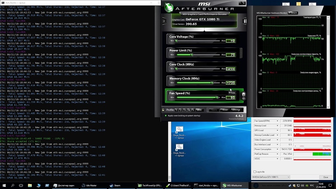Select Afterburner profile 2
Viewport: 336px width, 189px height.
click(x=181, y=110)
